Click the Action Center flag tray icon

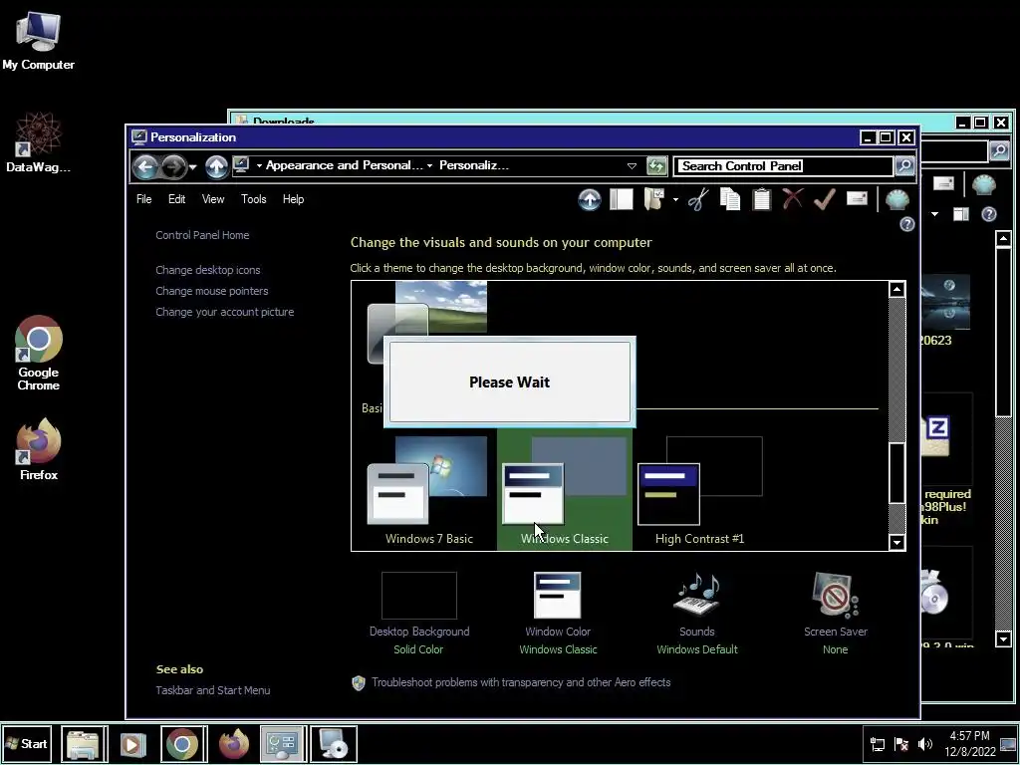[x=900, y=744]
